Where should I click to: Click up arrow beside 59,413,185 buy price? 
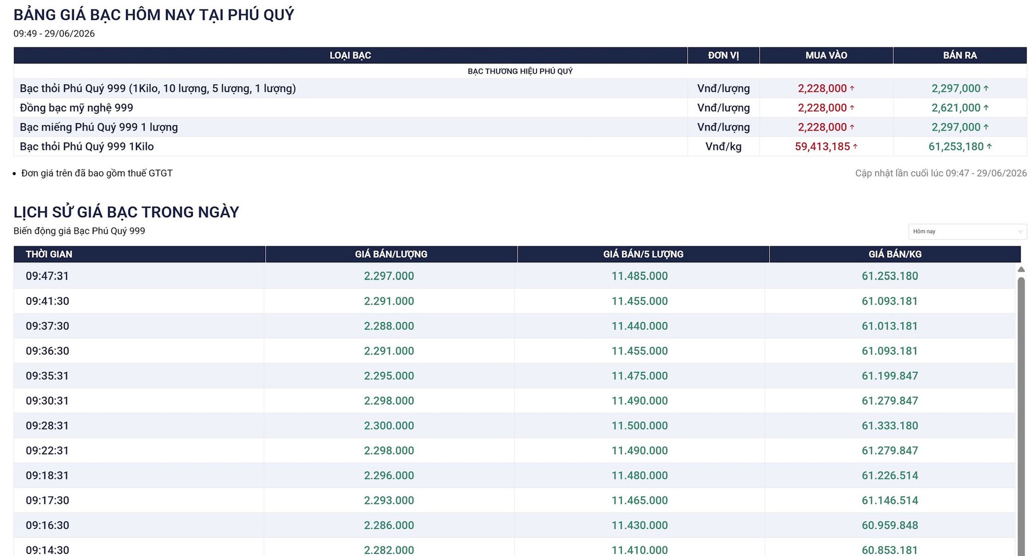[855, 146]
